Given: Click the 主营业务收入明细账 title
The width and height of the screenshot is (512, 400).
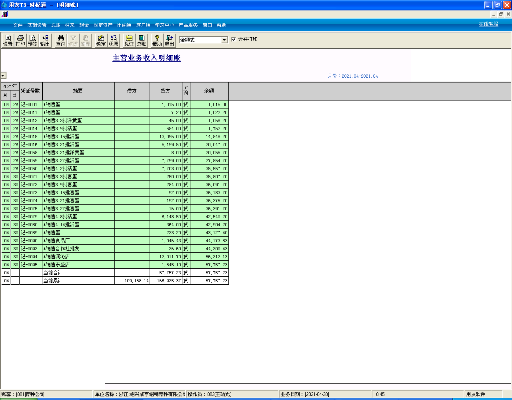Looking at the screenshot, I should [x=147, y=58].
